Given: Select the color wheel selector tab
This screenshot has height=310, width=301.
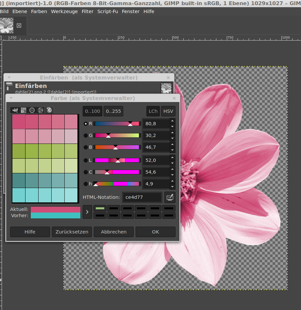Looking at the screenshot, I should click(x=41, y=110).
